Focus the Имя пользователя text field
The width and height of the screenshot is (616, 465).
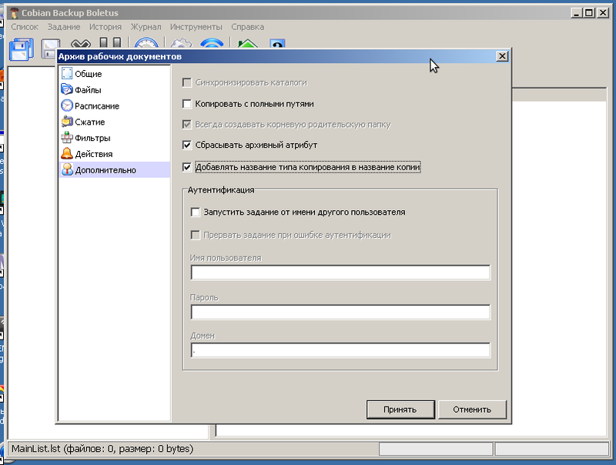pos(340,273)
